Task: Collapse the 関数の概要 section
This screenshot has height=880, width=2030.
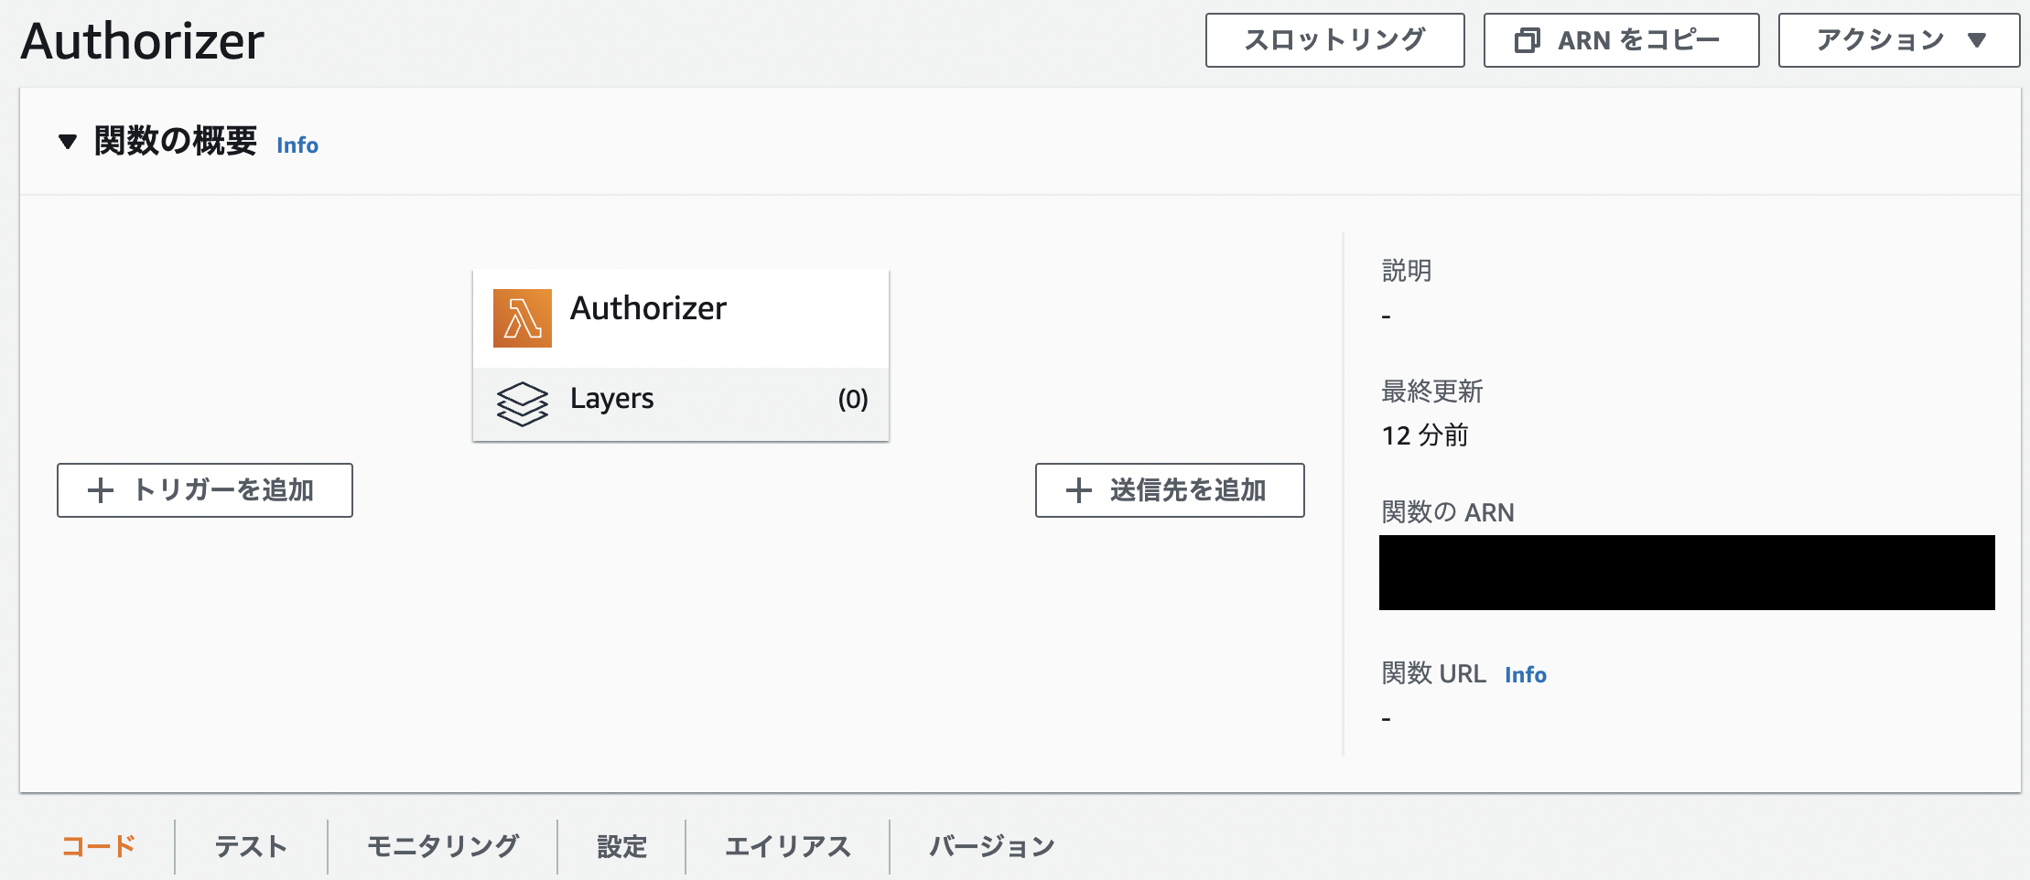Action: (x=66, y=143)
